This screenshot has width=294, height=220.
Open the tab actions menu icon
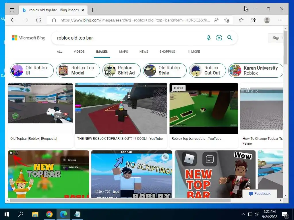[x=12, y=10]
